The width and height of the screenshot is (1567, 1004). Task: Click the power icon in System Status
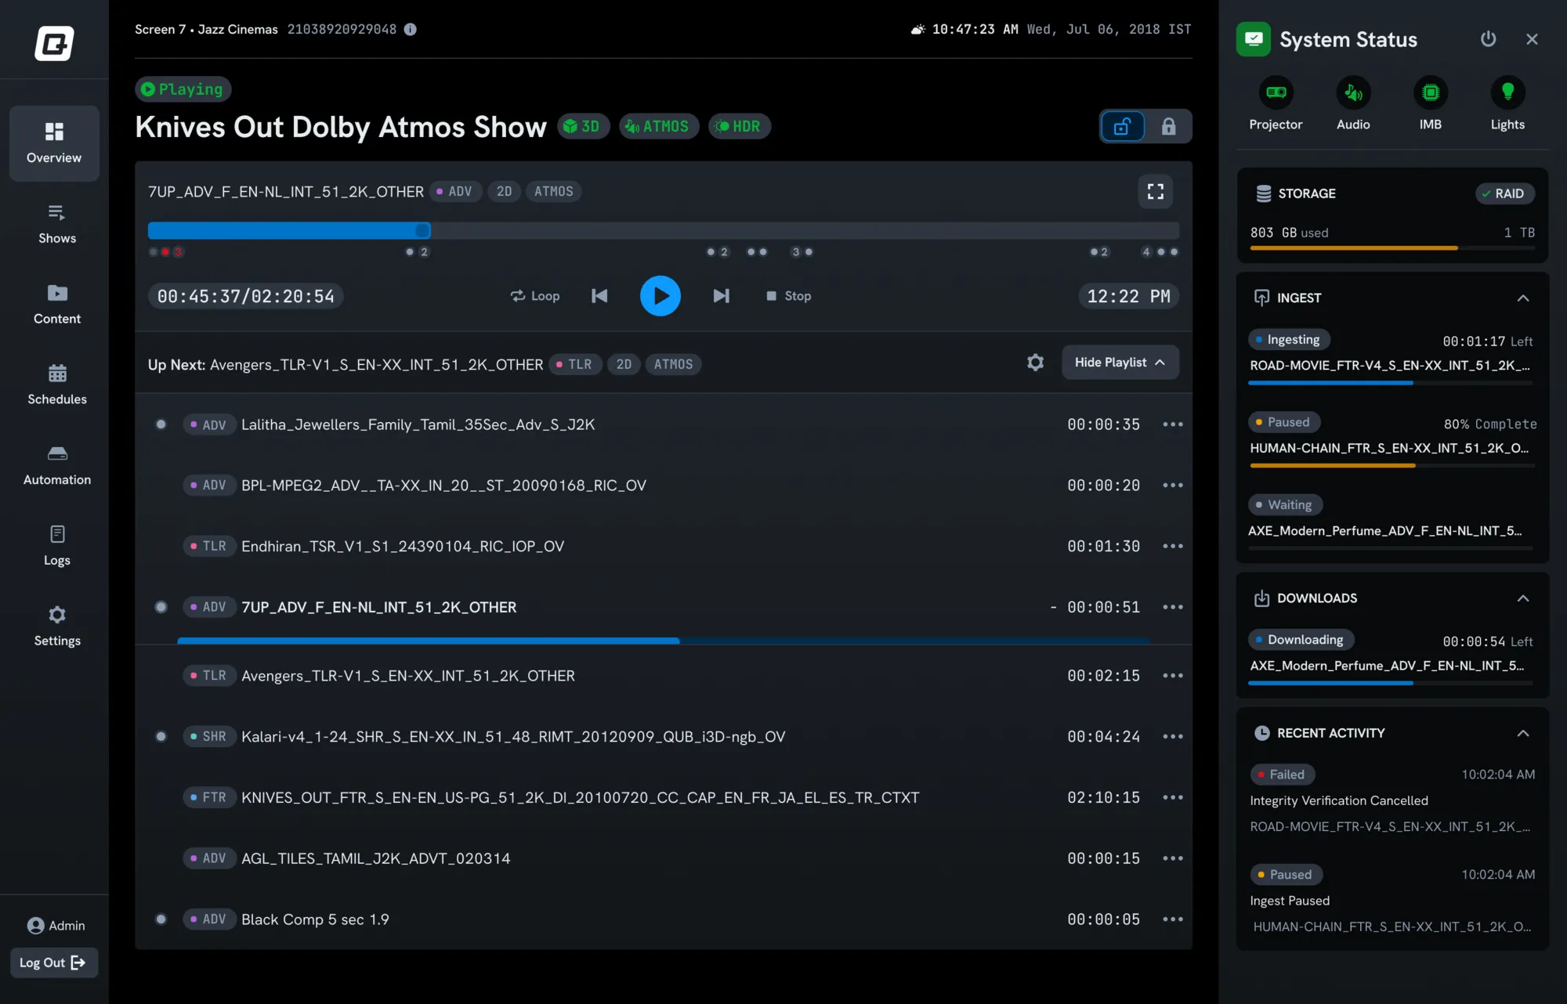click(x=1488, y=39)
